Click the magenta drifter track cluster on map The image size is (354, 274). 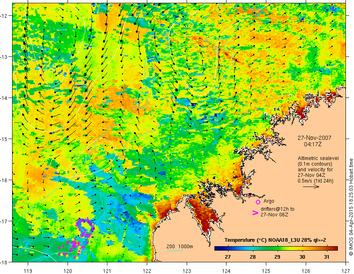77,239
